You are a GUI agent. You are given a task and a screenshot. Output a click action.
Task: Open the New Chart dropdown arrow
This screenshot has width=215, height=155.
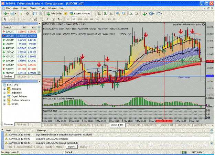point(8,13)
